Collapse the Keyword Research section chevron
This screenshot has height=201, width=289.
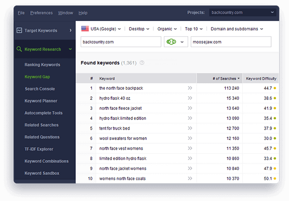click(x=70, y=49)
